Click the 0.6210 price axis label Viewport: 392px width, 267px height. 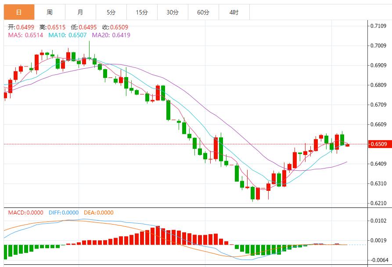click(x=378, y=203)
